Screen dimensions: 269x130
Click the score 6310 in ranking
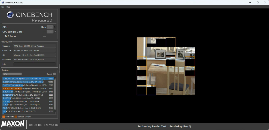coord(51,88)
